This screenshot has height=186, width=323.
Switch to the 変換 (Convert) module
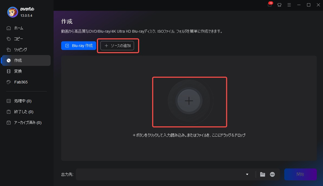pyautogui.click(x=18, y=71)
